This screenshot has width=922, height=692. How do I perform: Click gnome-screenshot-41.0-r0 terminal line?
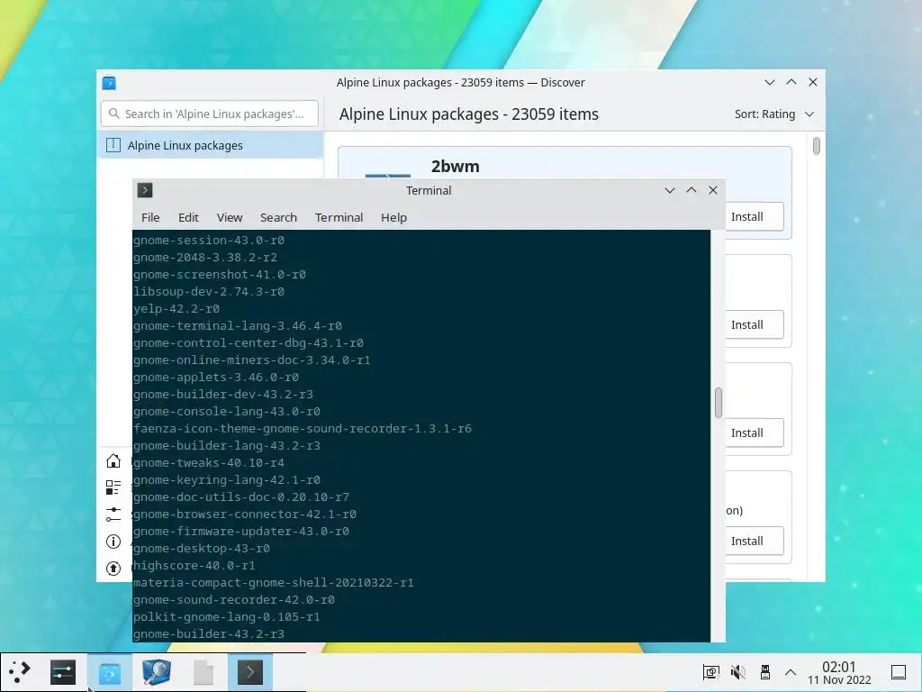pos(220,274)
